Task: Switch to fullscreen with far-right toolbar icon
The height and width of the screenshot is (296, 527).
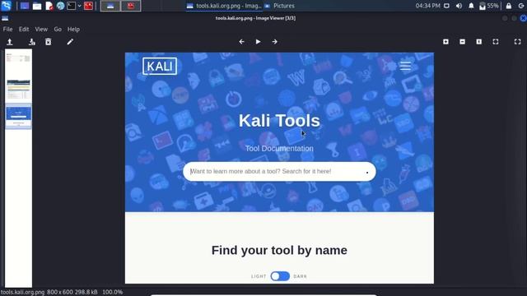Action: click(x=518, y=42)
